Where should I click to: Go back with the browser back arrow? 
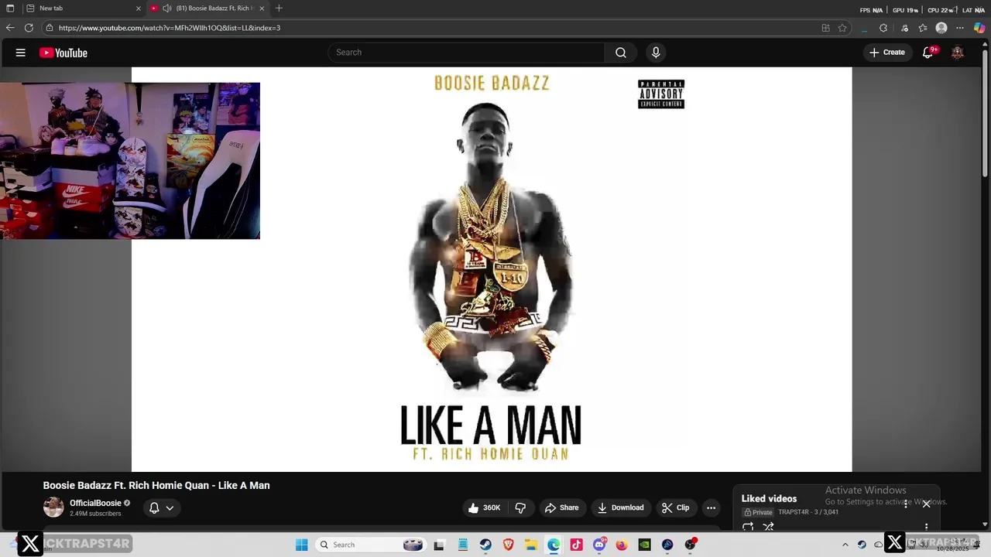tap(10, 28)
